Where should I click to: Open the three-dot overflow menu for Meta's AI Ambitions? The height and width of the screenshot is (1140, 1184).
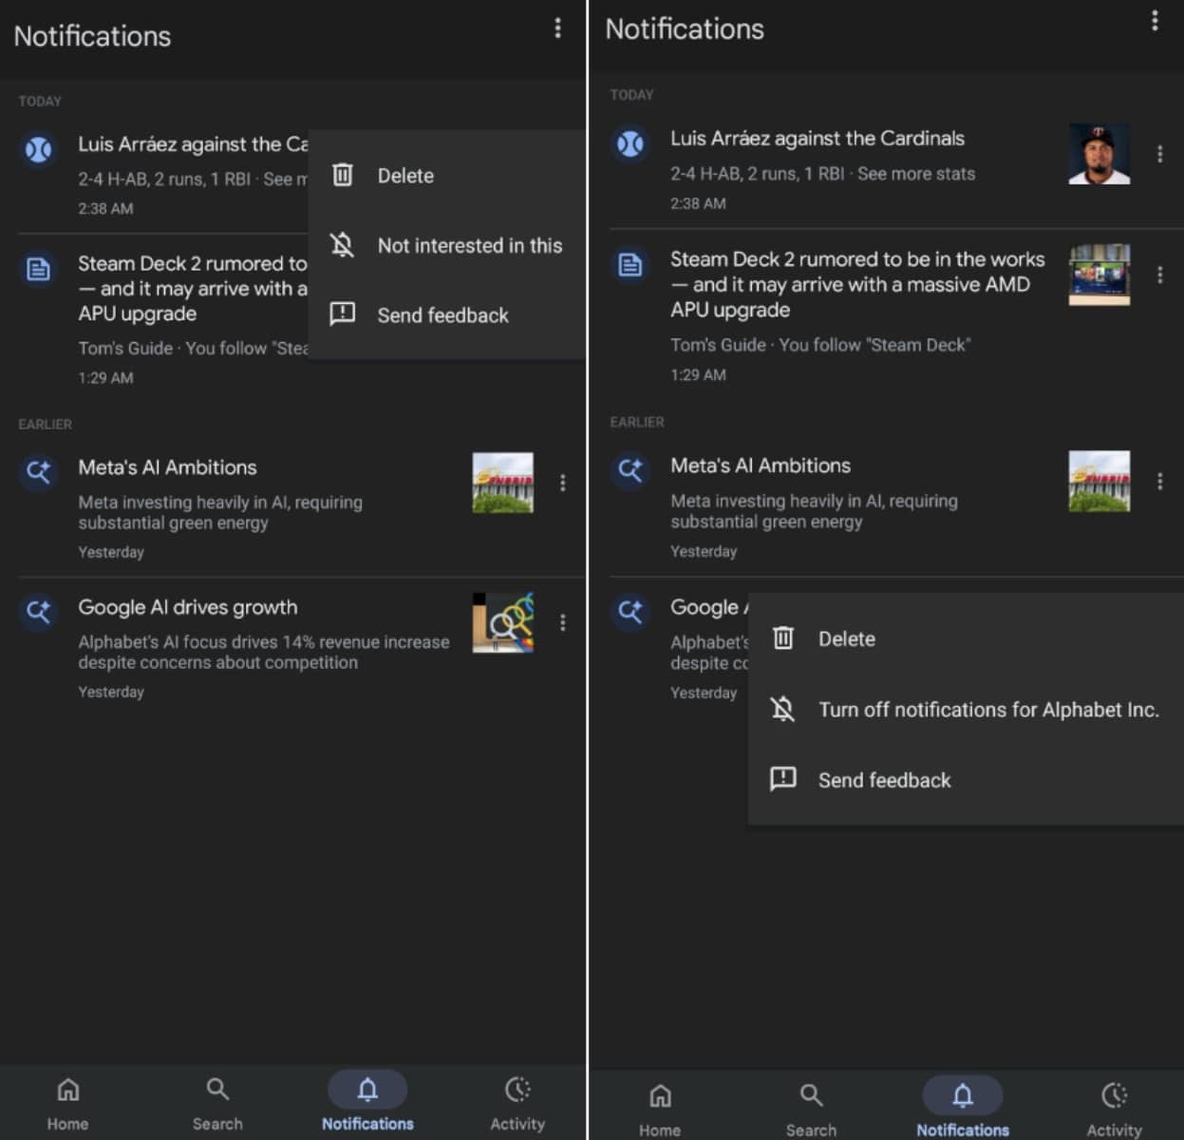1159,482
